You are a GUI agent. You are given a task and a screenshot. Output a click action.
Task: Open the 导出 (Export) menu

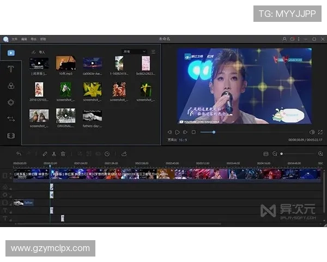33,39
